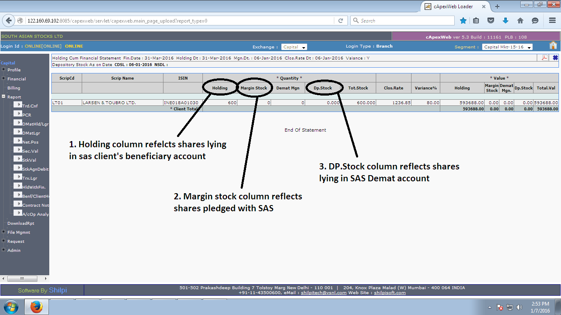Click the Firefox home toolbar icon
561x315 pixels.
520,21
